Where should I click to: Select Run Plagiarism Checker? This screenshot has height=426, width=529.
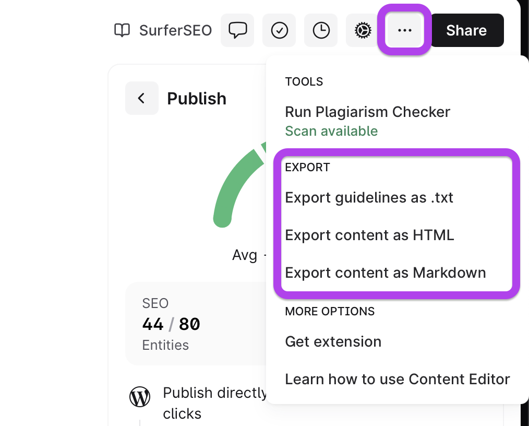367,112
